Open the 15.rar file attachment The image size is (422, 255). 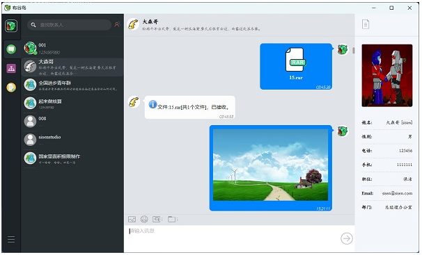coord(296,66)
